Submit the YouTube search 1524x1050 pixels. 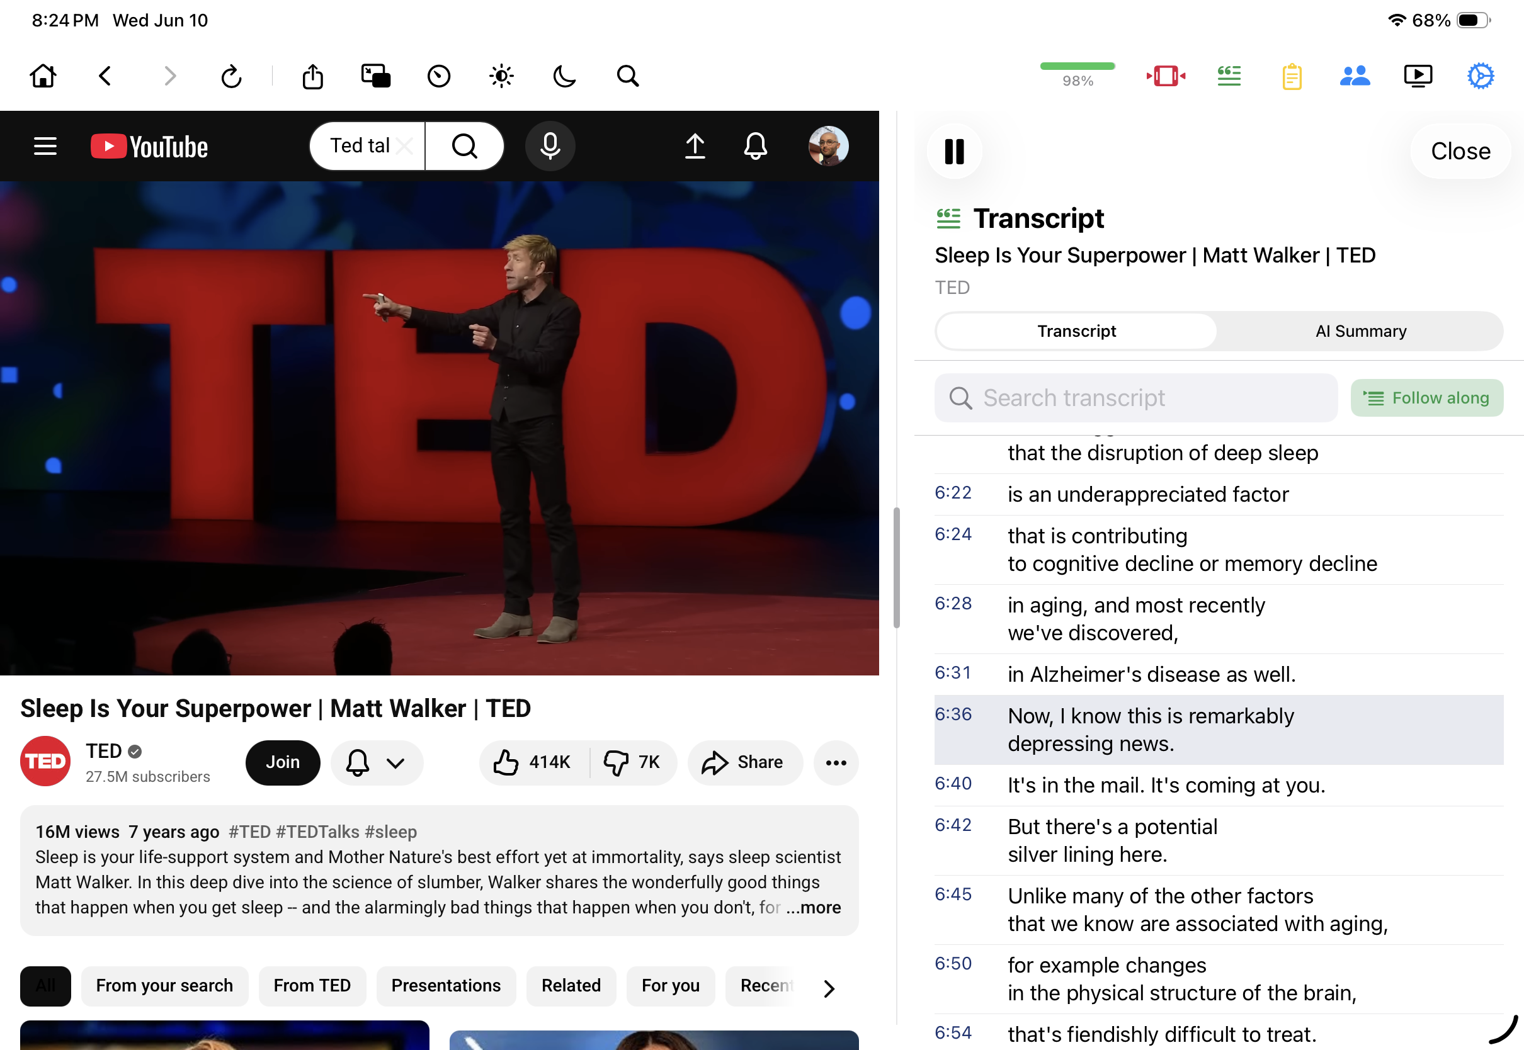[x=465, y=146]
